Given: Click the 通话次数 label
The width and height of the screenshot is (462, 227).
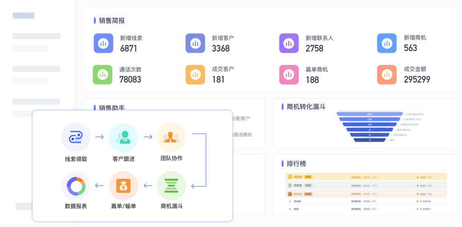Looking at the screenshot, I should 130,69.
